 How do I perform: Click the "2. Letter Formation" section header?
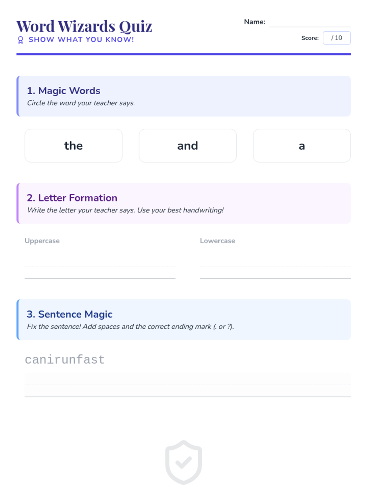coord(72,198)
